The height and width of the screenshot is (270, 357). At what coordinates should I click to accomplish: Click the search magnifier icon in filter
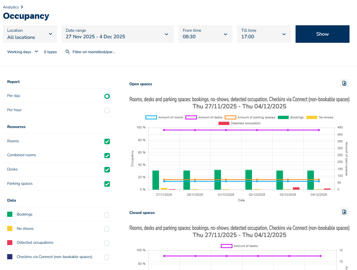[x=68, y=52]
